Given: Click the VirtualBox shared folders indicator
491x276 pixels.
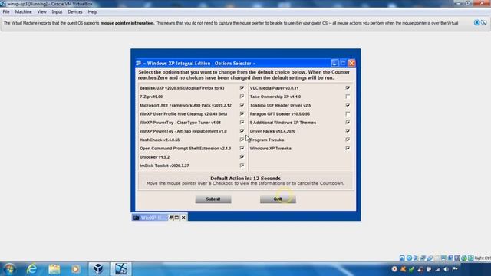Looking at the screenshot, I should [437, 258].
